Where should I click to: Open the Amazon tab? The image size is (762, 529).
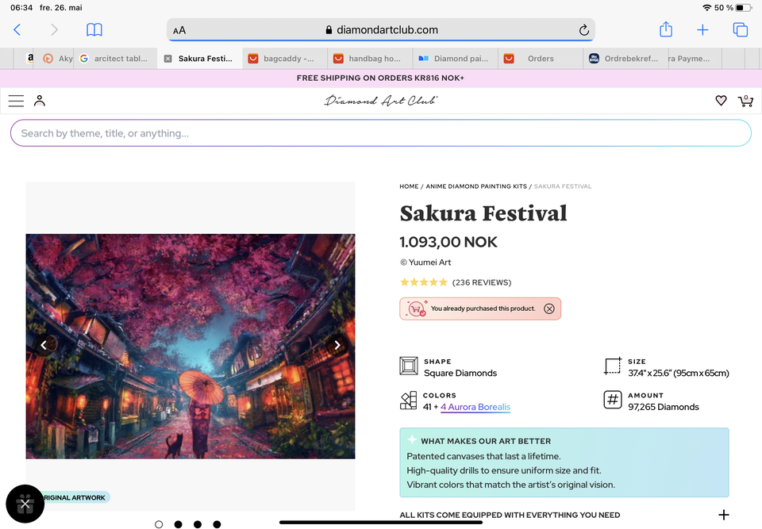(x=29, y=59)
